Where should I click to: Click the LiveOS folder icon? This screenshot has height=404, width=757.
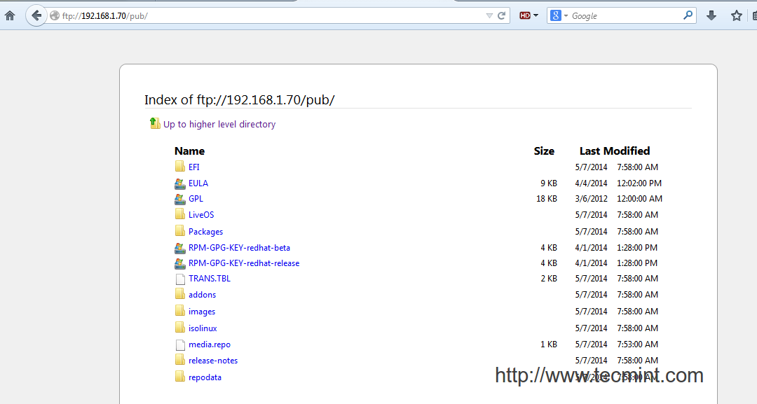180,214
